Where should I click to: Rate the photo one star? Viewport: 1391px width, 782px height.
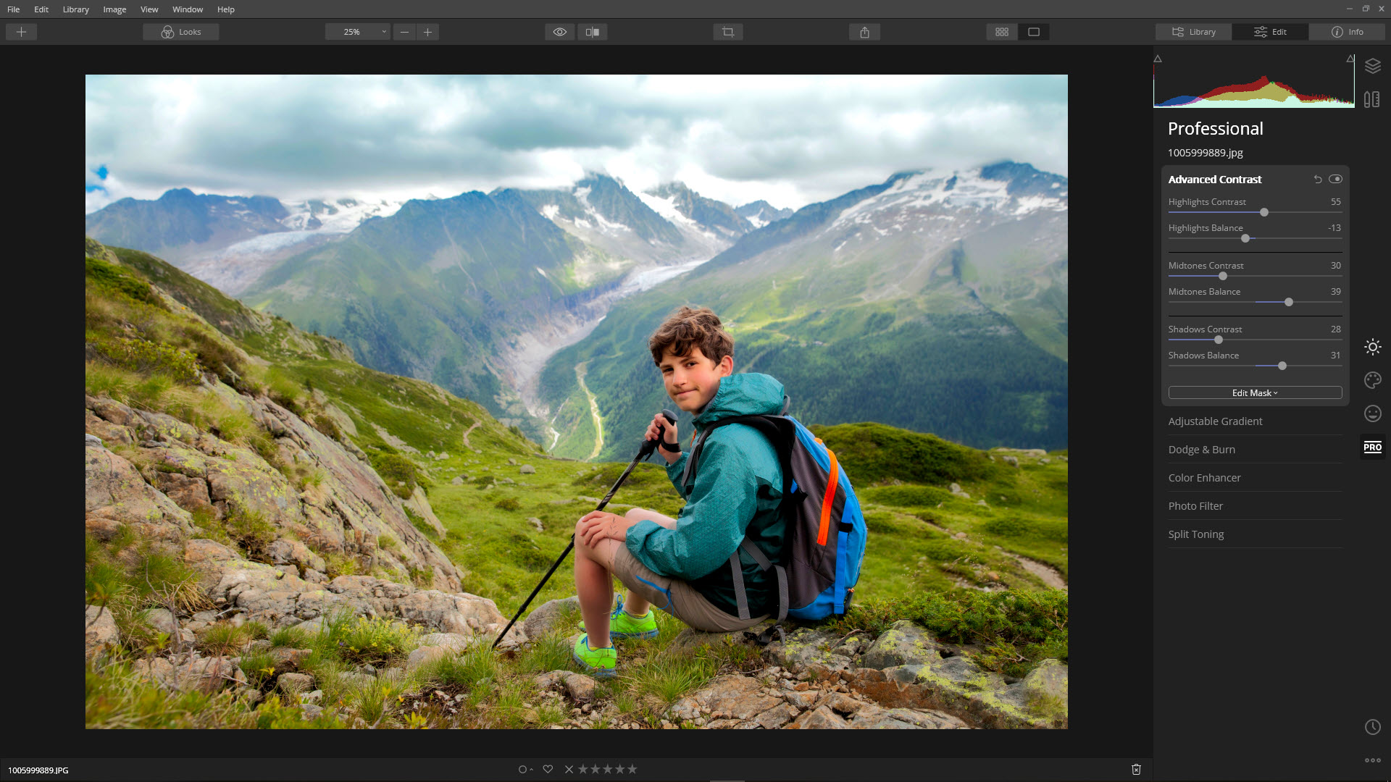(x=582, y=769)
